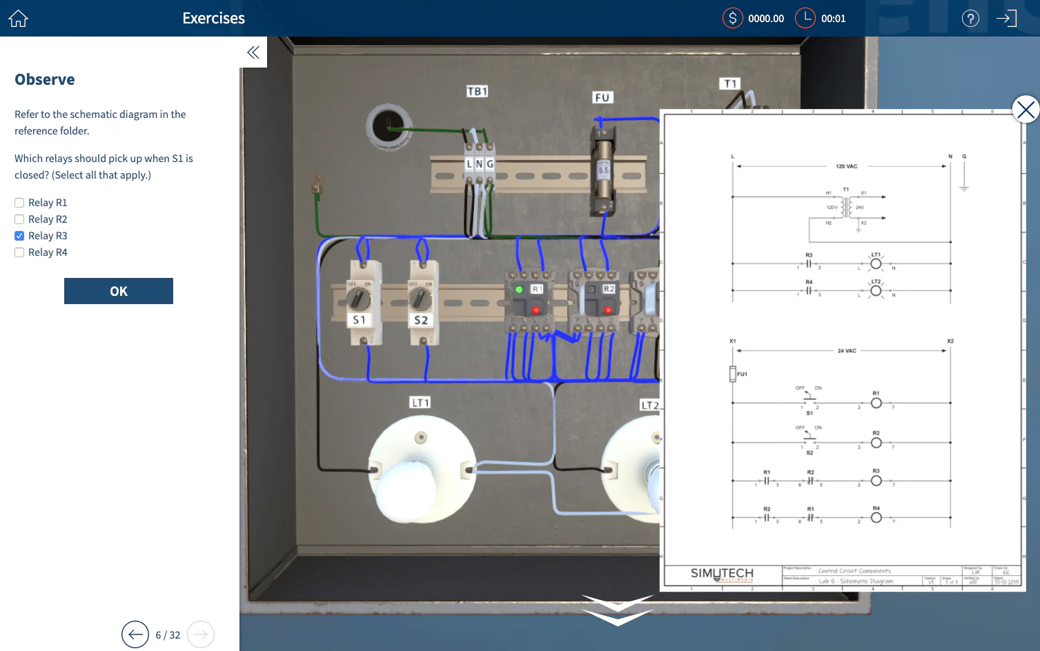Click the SIMUTECH logo on the schematic
This screenshot has height=651, width=1040.
(x=720, y=574)
